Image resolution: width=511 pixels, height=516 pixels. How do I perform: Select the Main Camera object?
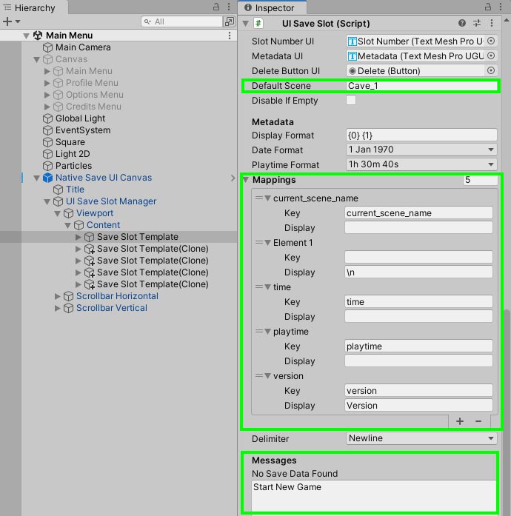tap(83, 47)
